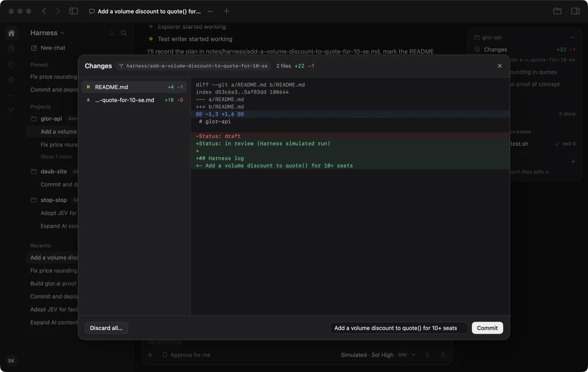The width and height of the screenshot is (588, 372).
Task: Open the glor-api project folder
Action: (51, 118)
